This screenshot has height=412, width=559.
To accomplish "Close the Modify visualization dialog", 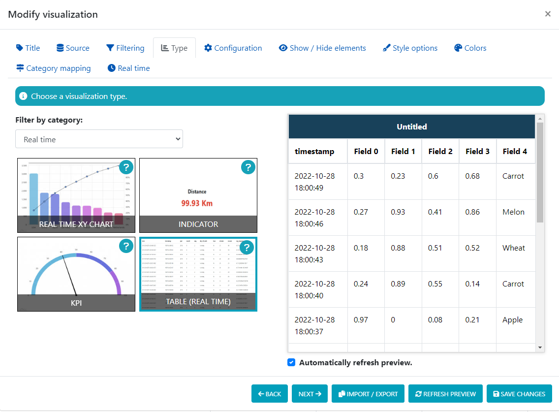I will [548, 14].
